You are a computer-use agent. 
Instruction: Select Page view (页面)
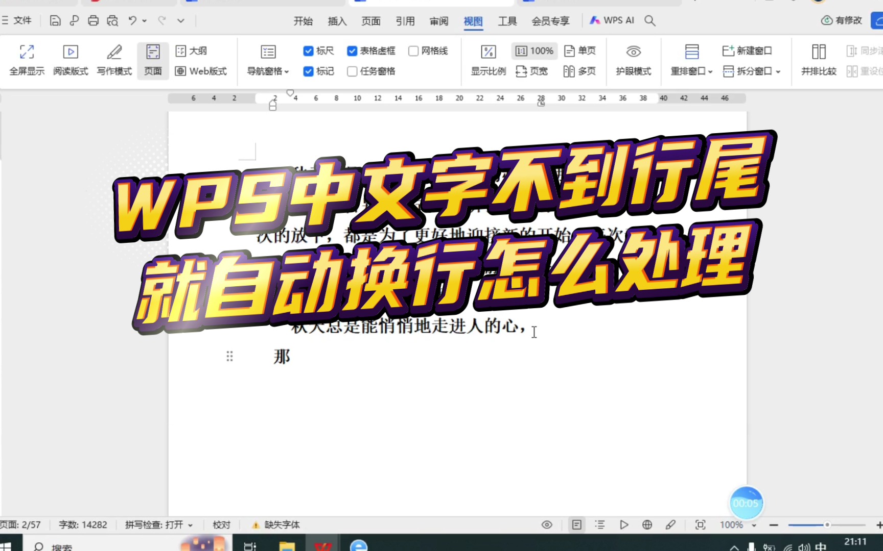[153, 60]
